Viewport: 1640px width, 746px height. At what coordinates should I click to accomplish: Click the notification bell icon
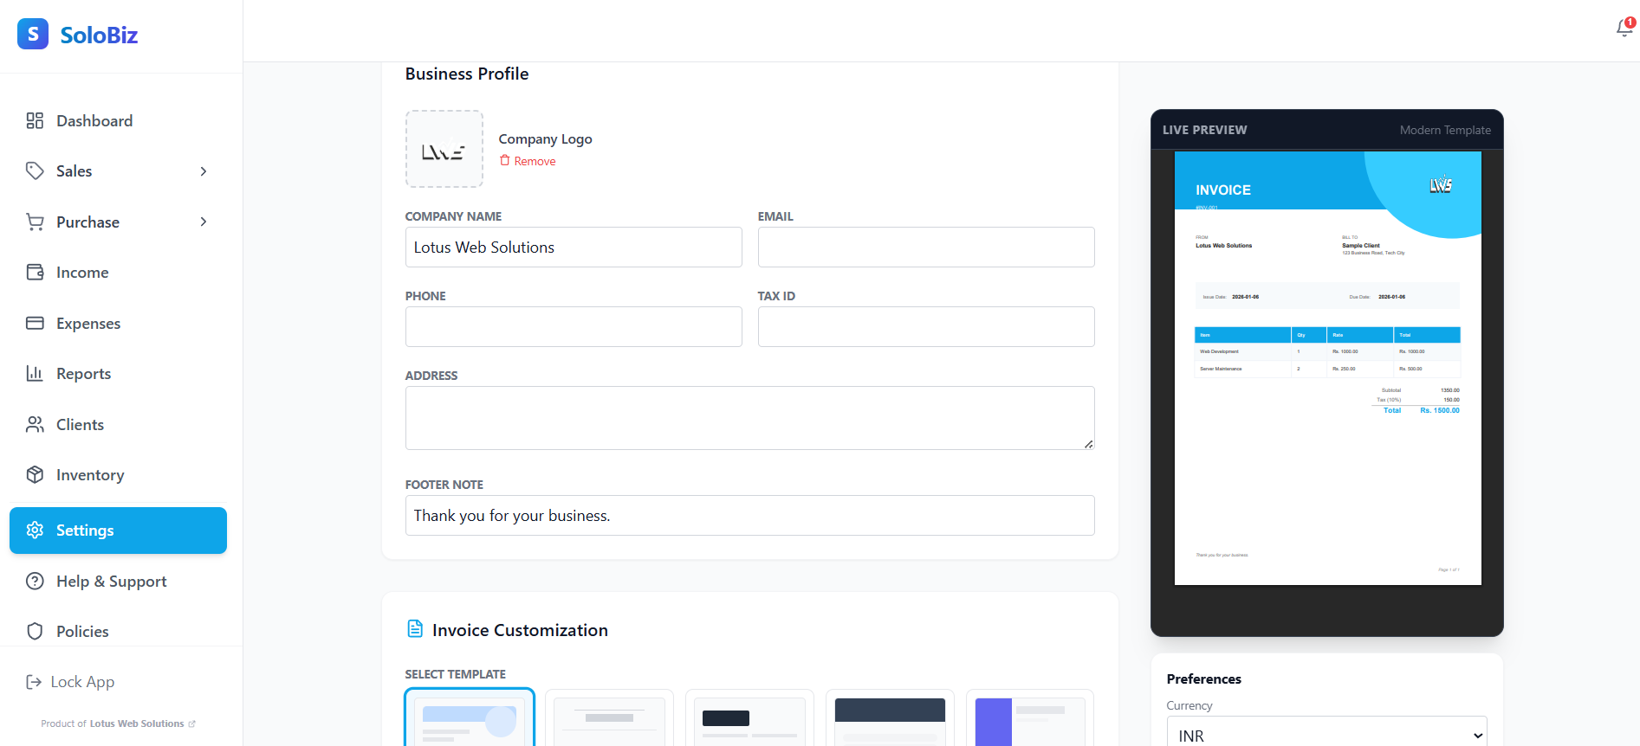click(1624, 29)
